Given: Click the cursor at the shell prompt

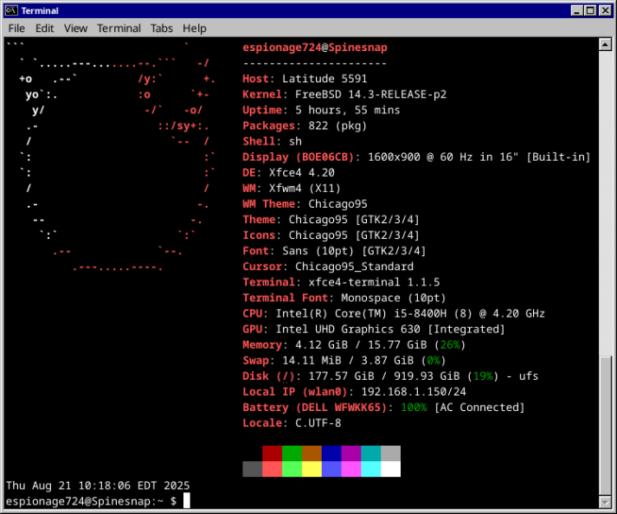Looking at the screenshot, I should click(x=186, y=501).
